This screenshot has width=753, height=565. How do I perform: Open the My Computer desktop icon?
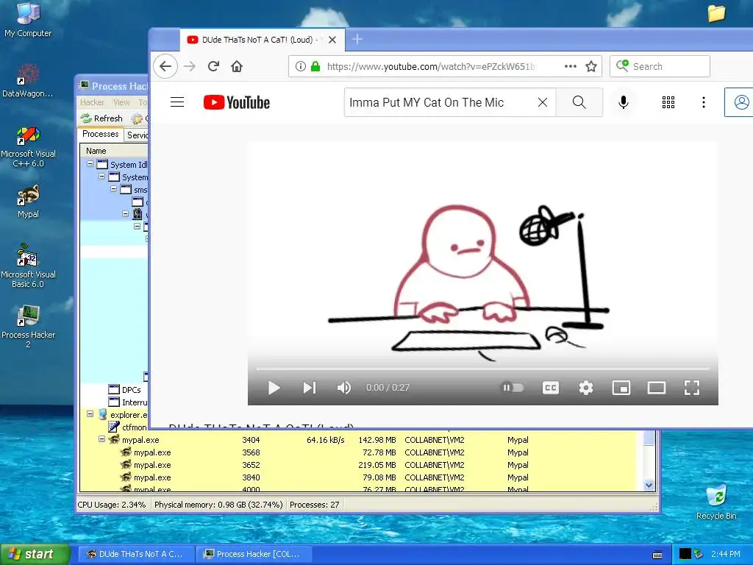pyautogui.click(x=28, y=20)
